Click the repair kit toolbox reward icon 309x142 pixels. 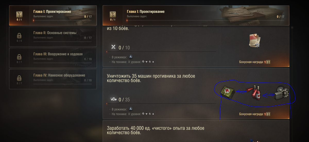coord(281,93)
